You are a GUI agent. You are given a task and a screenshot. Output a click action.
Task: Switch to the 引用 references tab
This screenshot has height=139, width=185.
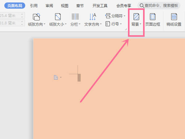coord(34,6)
